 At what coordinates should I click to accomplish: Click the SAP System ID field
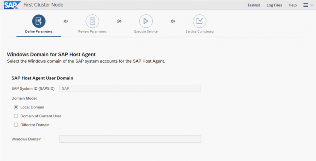(x=130, y=88)
